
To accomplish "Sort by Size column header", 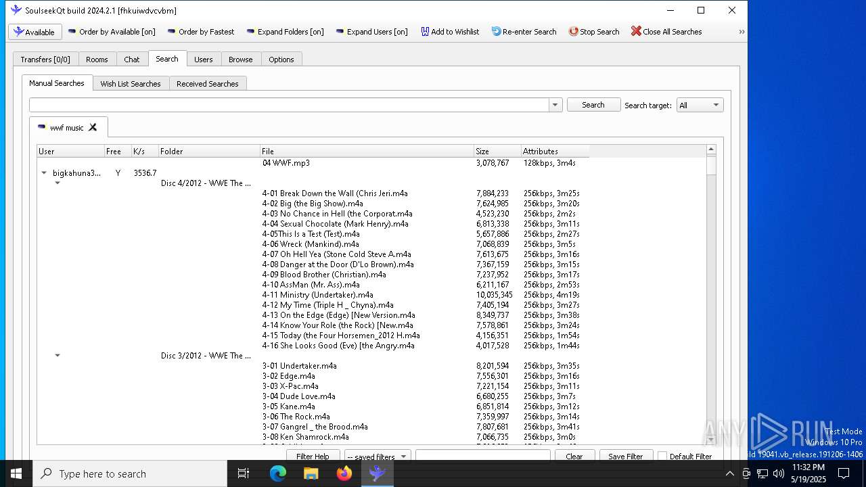I will coord(497,151).
